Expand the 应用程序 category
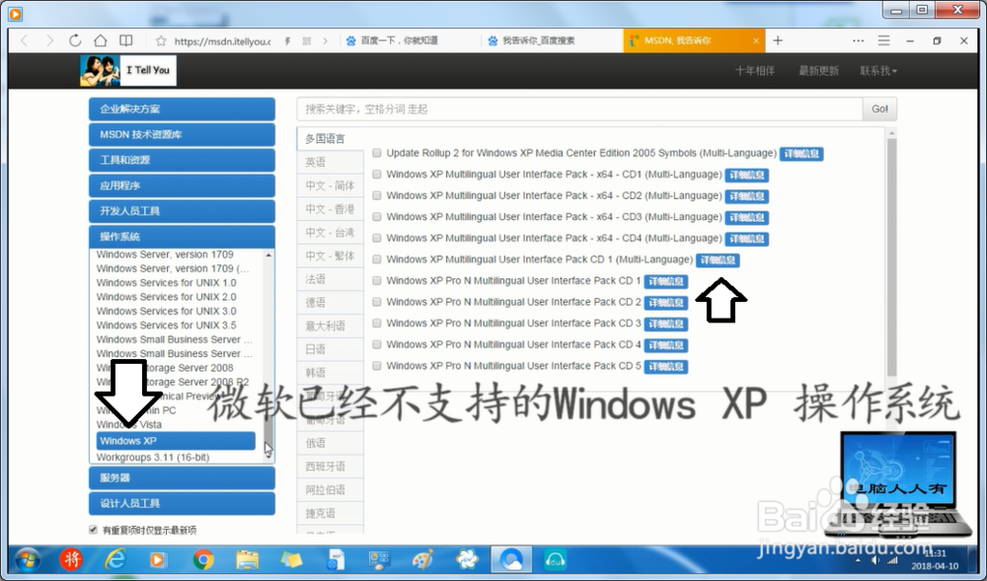The width and height of the screenshot is (987, 581). coord(182,185)
